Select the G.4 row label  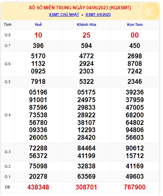click(x=8, y=115)
